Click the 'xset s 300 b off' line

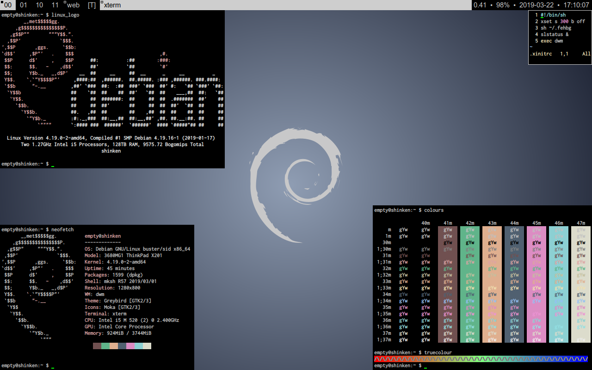coord(563,21)
